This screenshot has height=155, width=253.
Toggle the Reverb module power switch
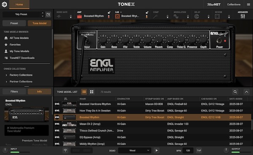pos(229,16)
